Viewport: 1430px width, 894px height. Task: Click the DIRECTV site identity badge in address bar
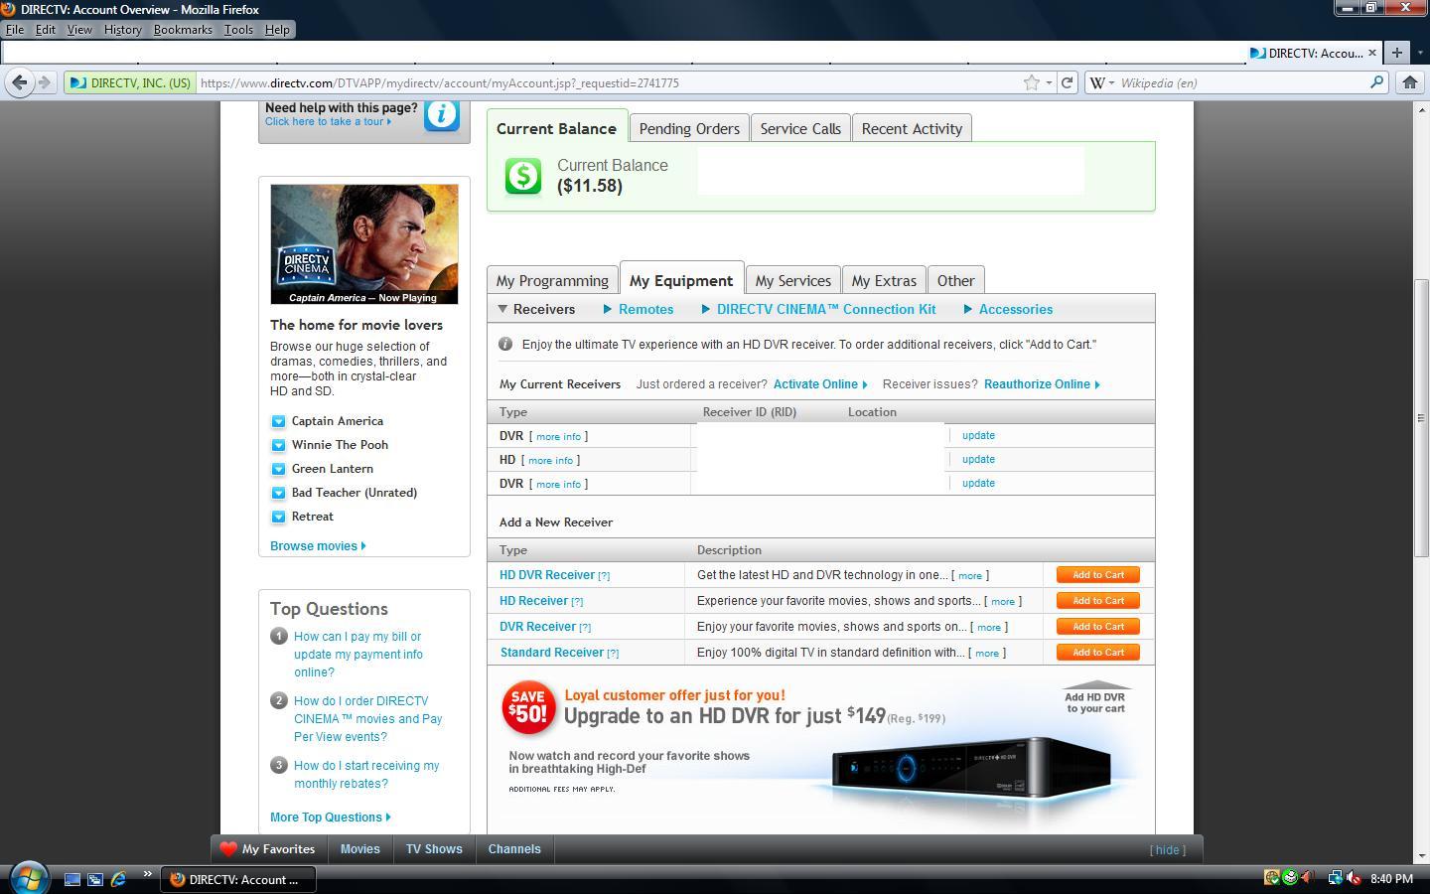click(x=130, y=82)
